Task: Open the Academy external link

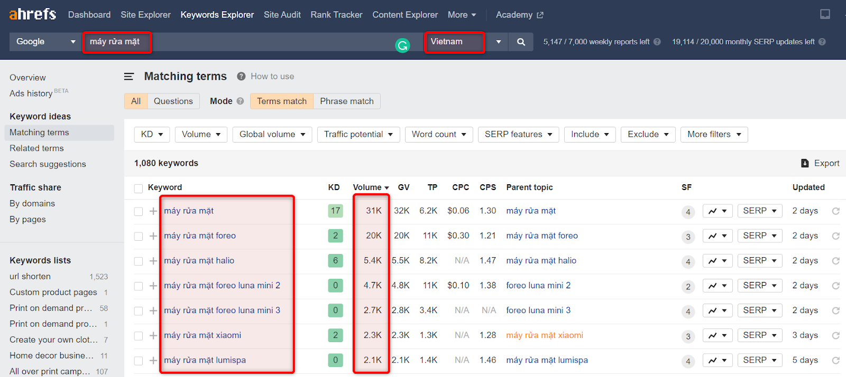Action: [519, 15]
